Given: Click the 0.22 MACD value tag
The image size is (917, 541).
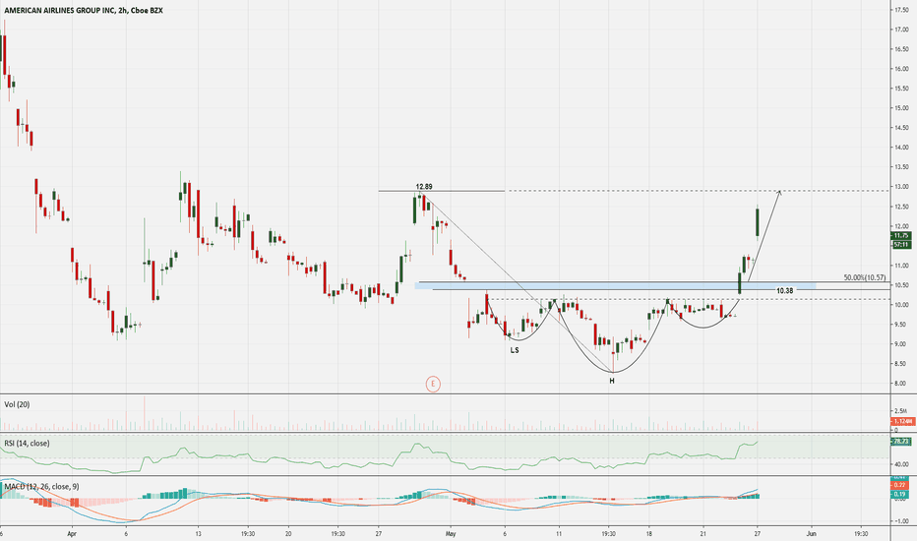Looking at the screenshot, I should click(899, 485).
